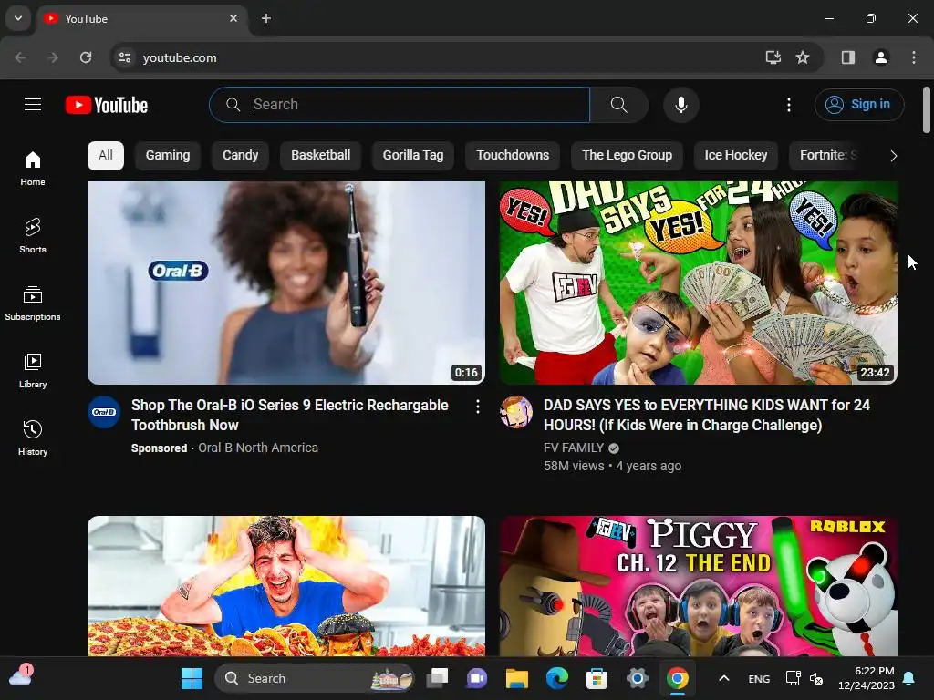Open the Dad Says Yes video thumbnail
This screenshot has height=700, width=934.
pos(699,283)
